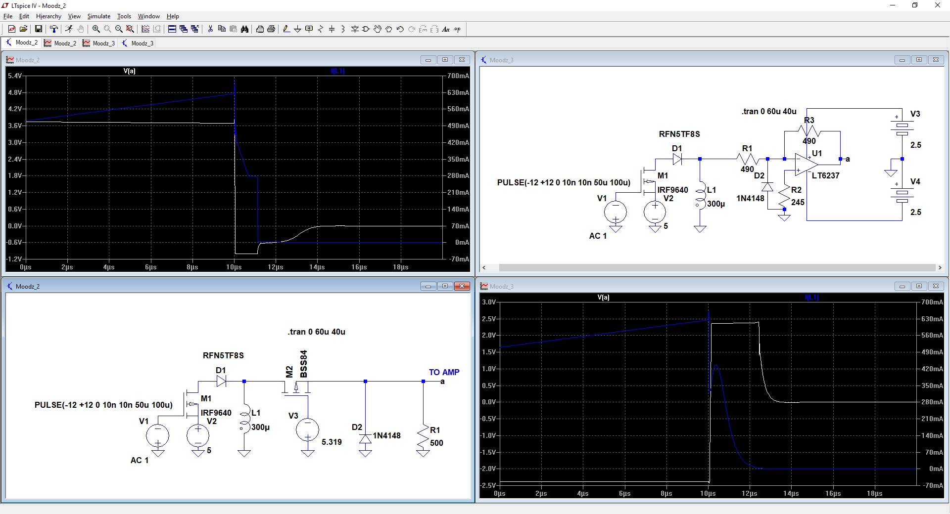The image size is (950, 514).
Task: Save the schematic with floppy icon
Action: 38,29
